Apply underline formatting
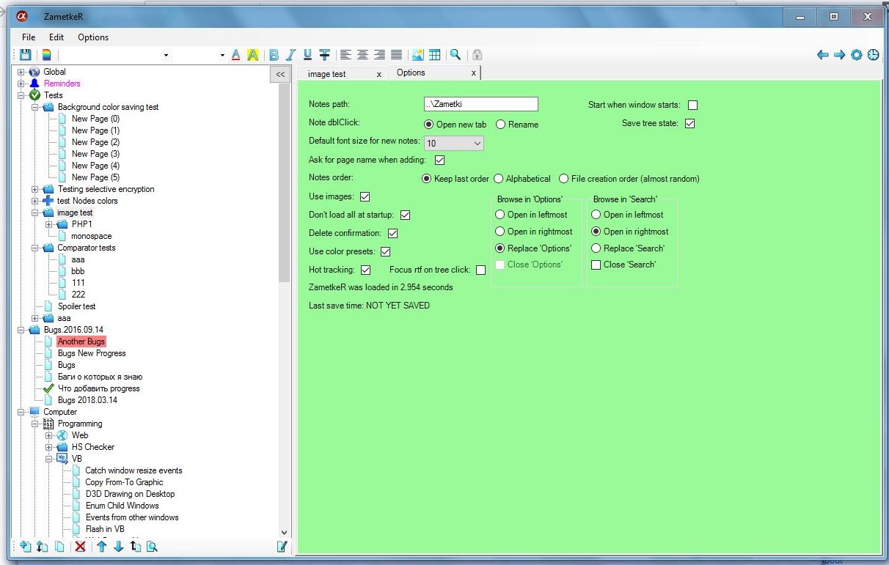The image size is (889, 565). (x=307, y=54)
